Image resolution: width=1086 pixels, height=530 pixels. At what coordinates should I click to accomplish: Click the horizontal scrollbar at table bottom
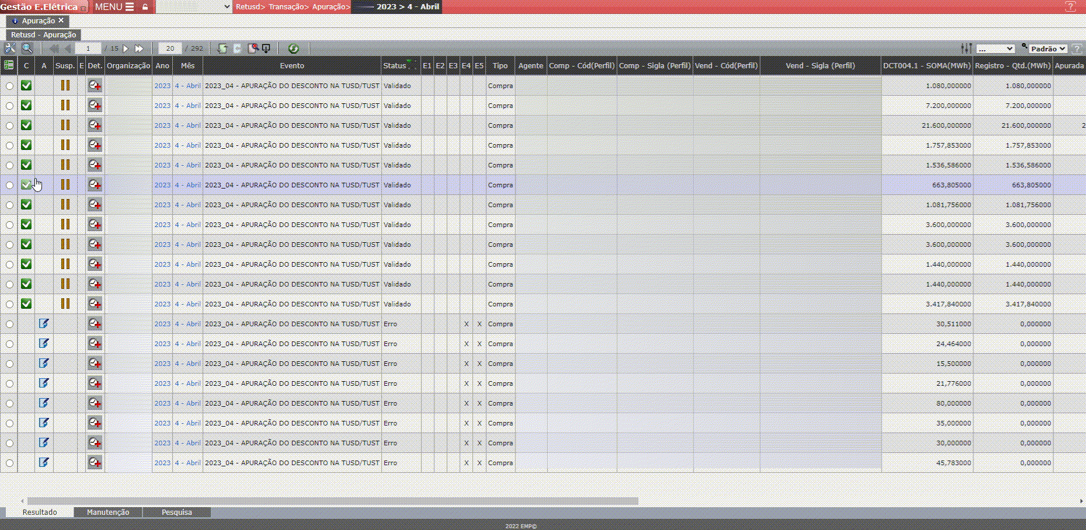point(333,501)
